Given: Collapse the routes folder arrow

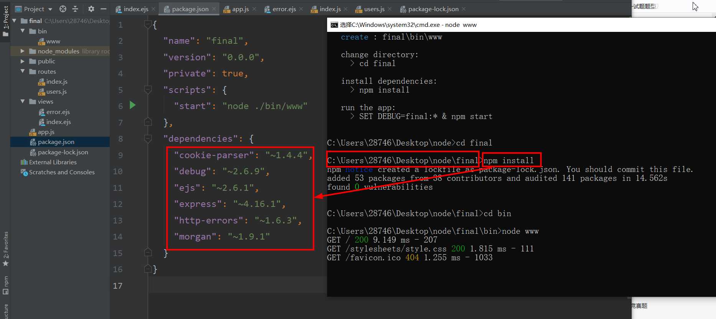Looking at the screenshot, I should pyautogui.click(x=23, y=71).
